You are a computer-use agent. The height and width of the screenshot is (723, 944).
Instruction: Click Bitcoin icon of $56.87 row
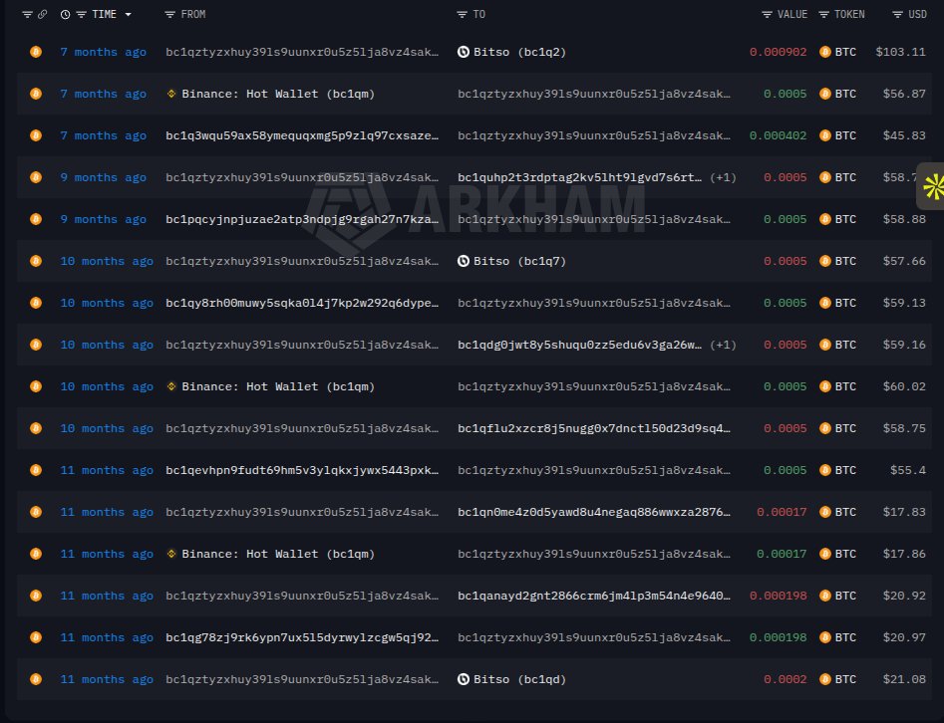36,94
